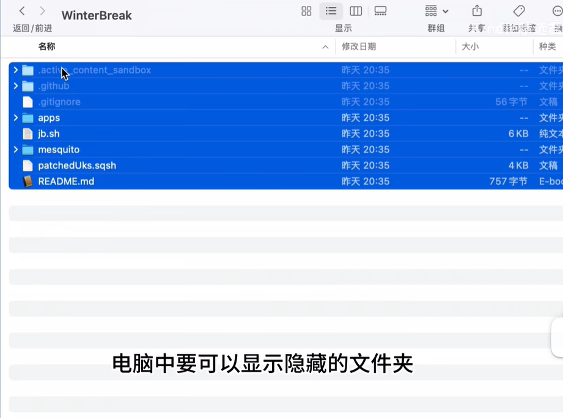The height and width of the screenshot is (418, 563).
Task: Click the Add Tags icon
Action: coord(519,11)
